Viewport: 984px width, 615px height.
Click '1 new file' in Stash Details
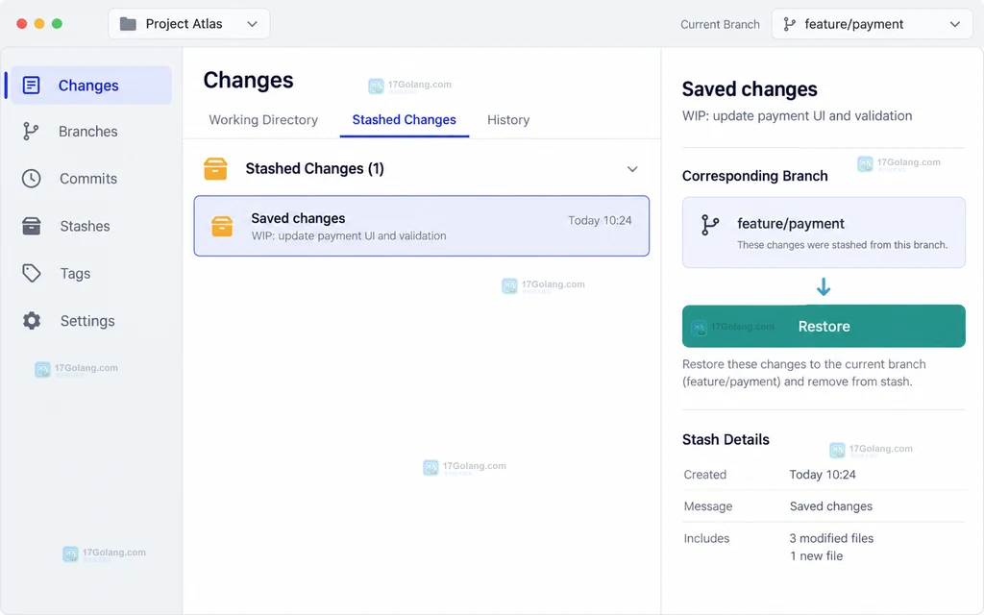[816, 556]
